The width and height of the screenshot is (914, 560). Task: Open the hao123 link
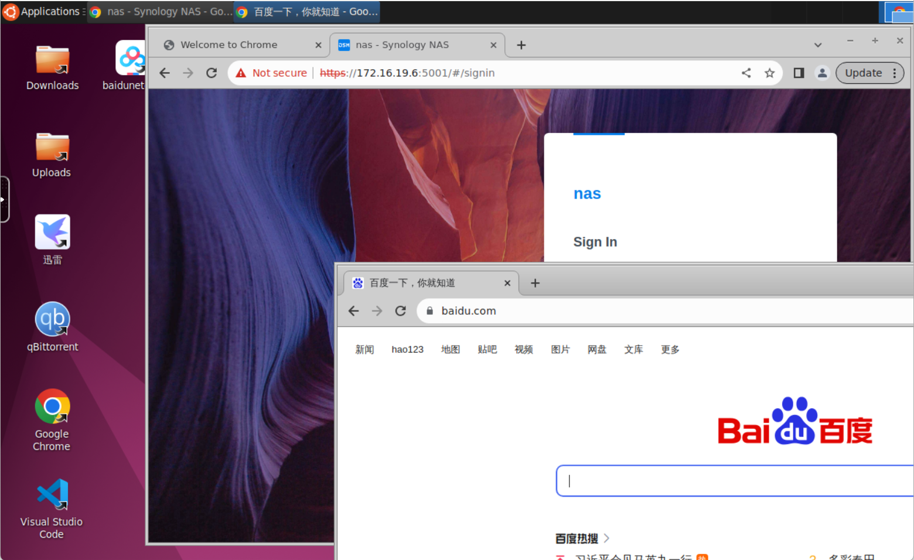[x=407, y=350]
